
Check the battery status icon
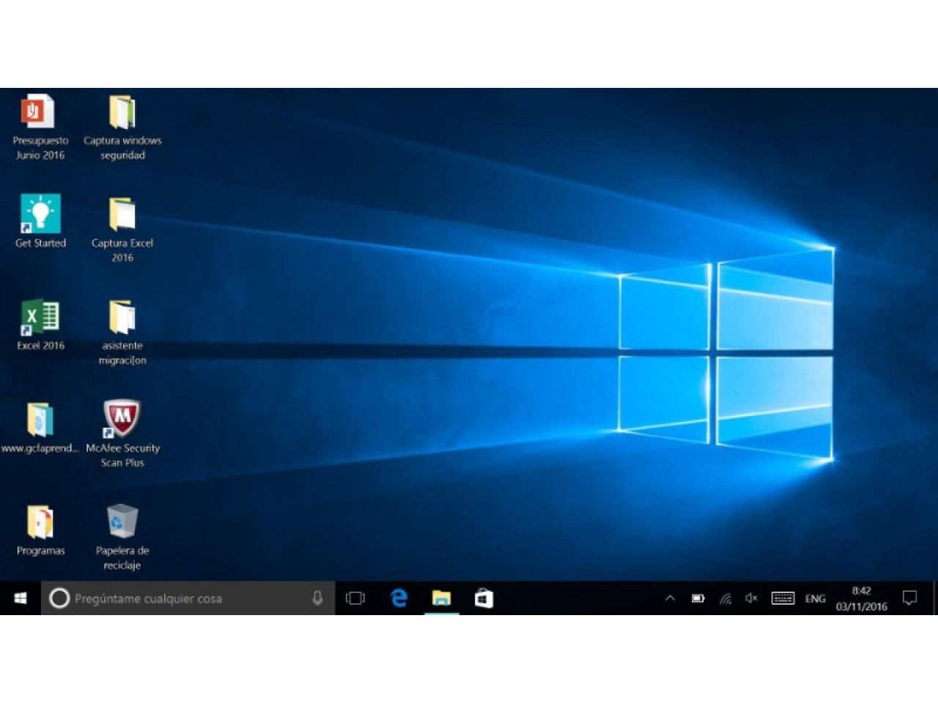(x=698, y=598)
